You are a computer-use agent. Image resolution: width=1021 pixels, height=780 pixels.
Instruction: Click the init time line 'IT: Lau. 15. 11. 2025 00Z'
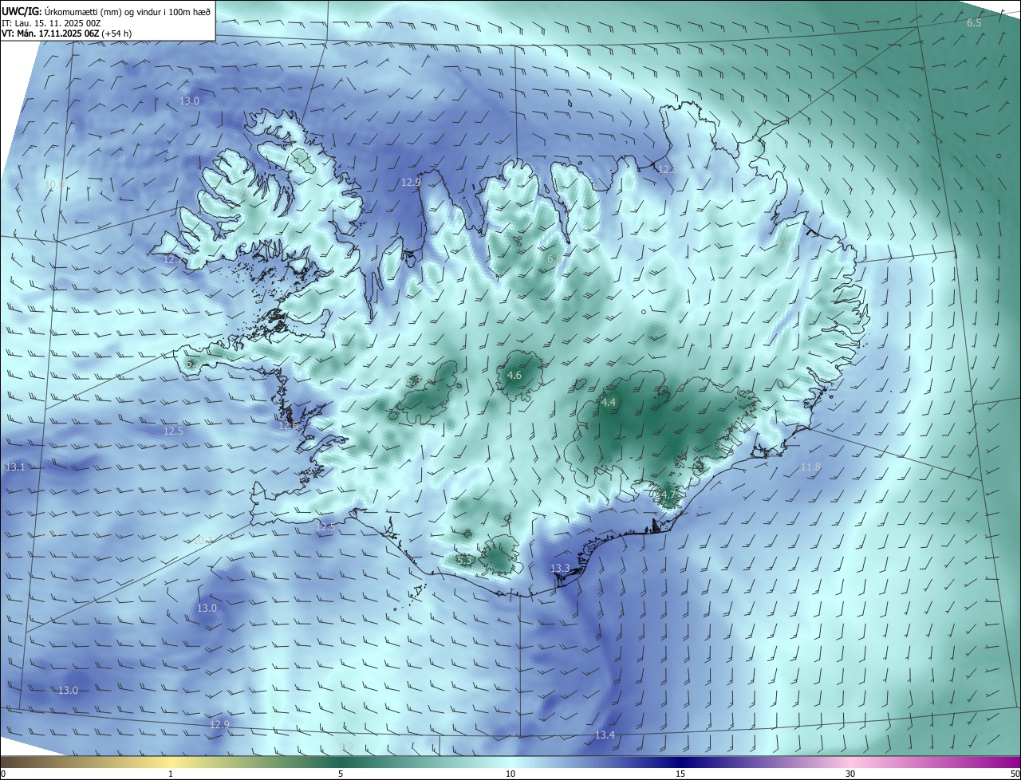[x=51, y=23]
